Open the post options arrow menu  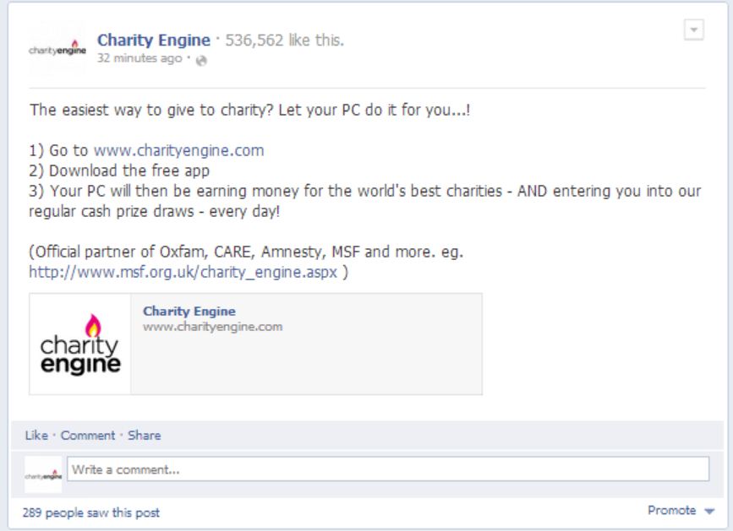tap(694, 30)
